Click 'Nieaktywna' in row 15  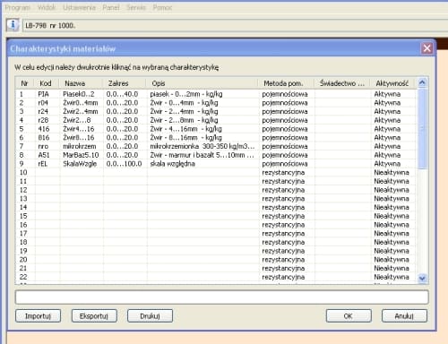(392, 216)
